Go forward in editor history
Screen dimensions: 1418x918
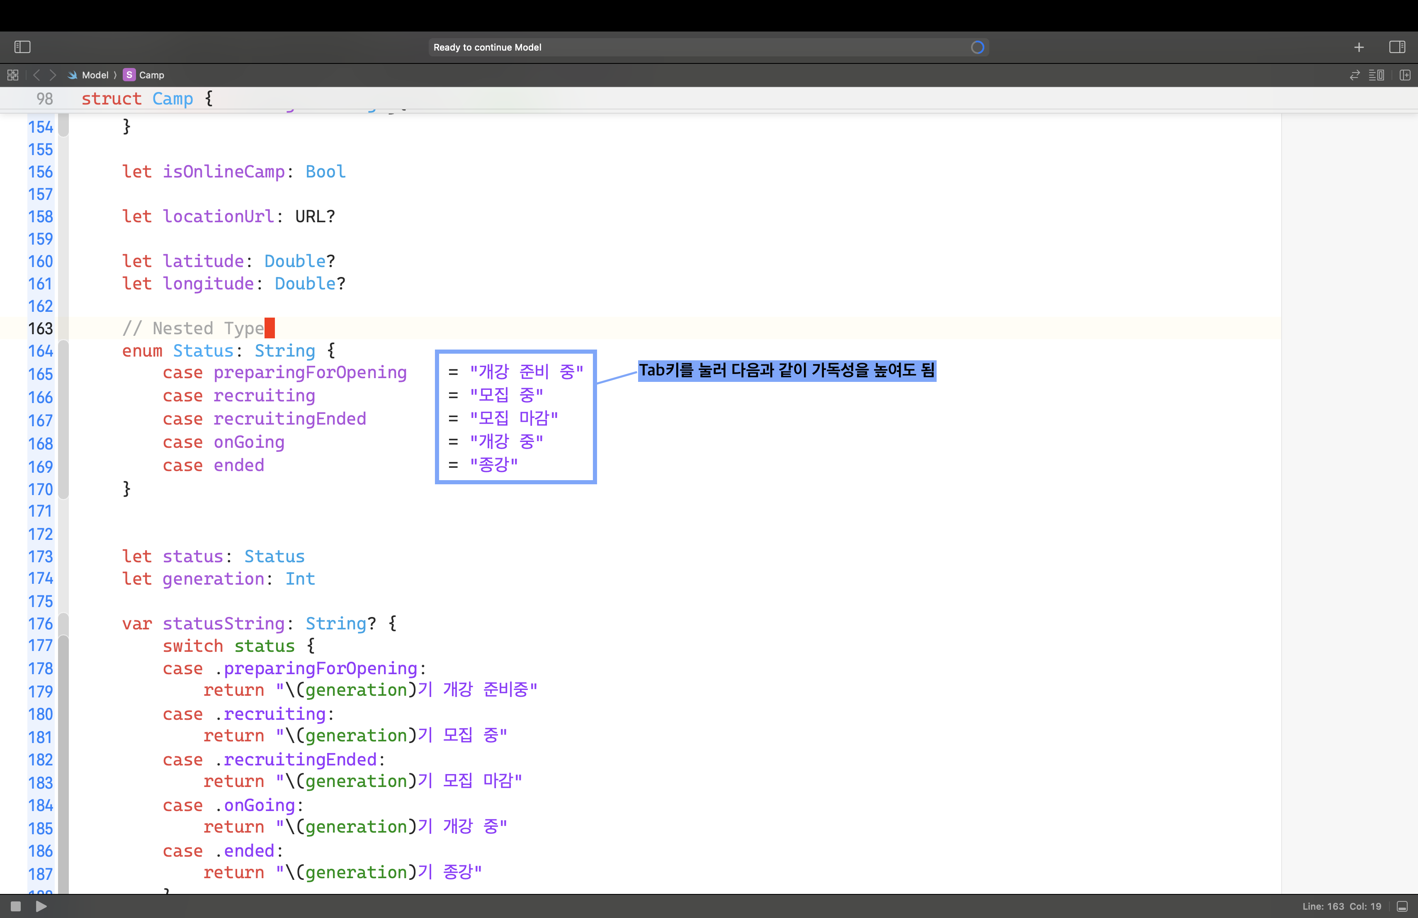tap(52, 75)
